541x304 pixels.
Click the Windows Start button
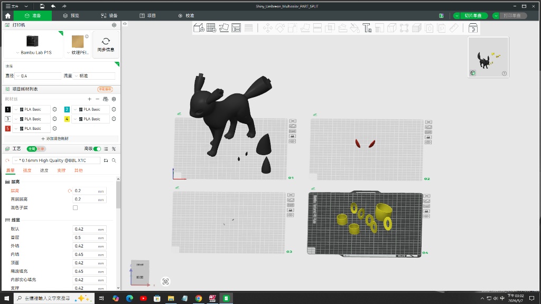pos(6,298)
